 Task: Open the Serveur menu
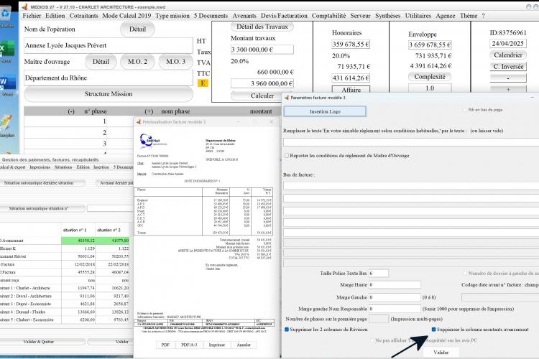(x=360, y=16)
